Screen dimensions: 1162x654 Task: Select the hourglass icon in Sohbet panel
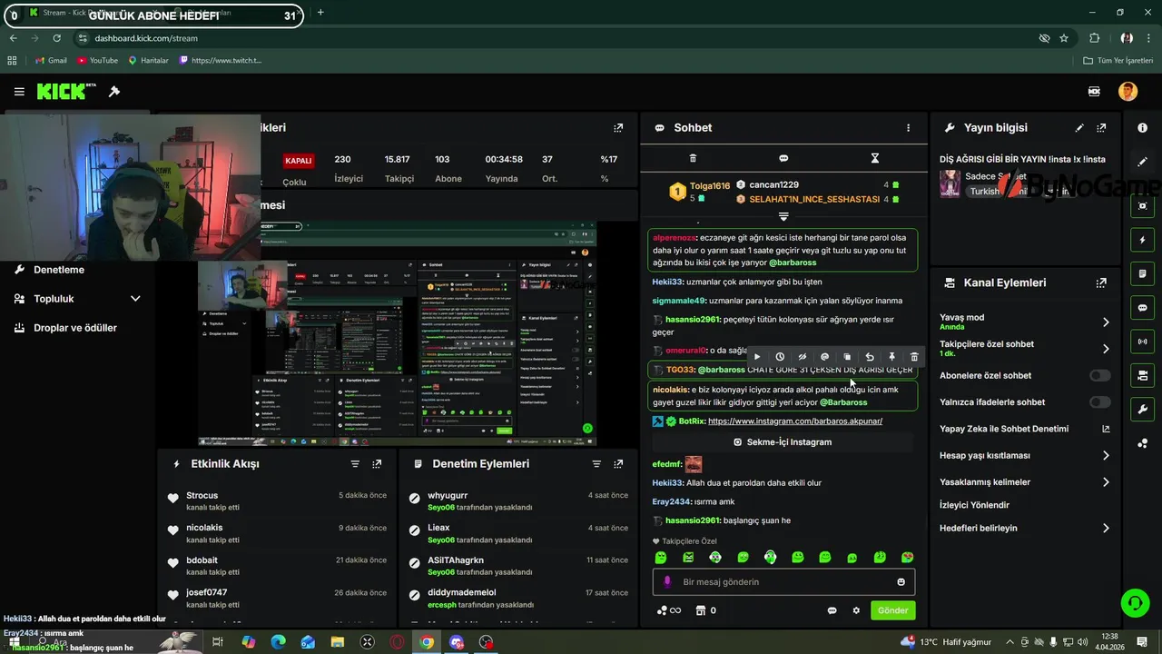(x=875, y=158)
